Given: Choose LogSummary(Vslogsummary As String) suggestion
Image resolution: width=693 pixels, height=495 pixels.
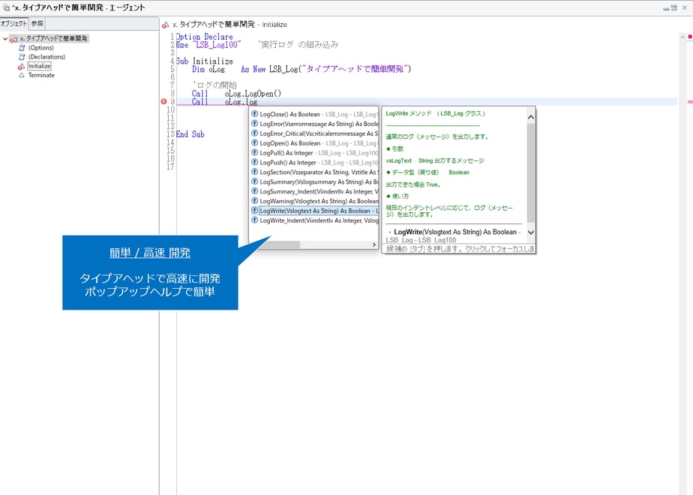Looking at the screenshot, I should (315, 181).
